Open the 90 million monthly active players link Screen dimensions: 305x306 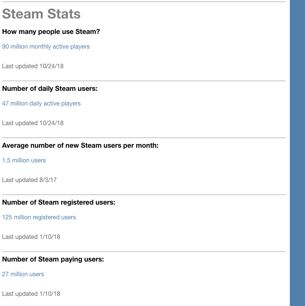(x=46, y=47)
